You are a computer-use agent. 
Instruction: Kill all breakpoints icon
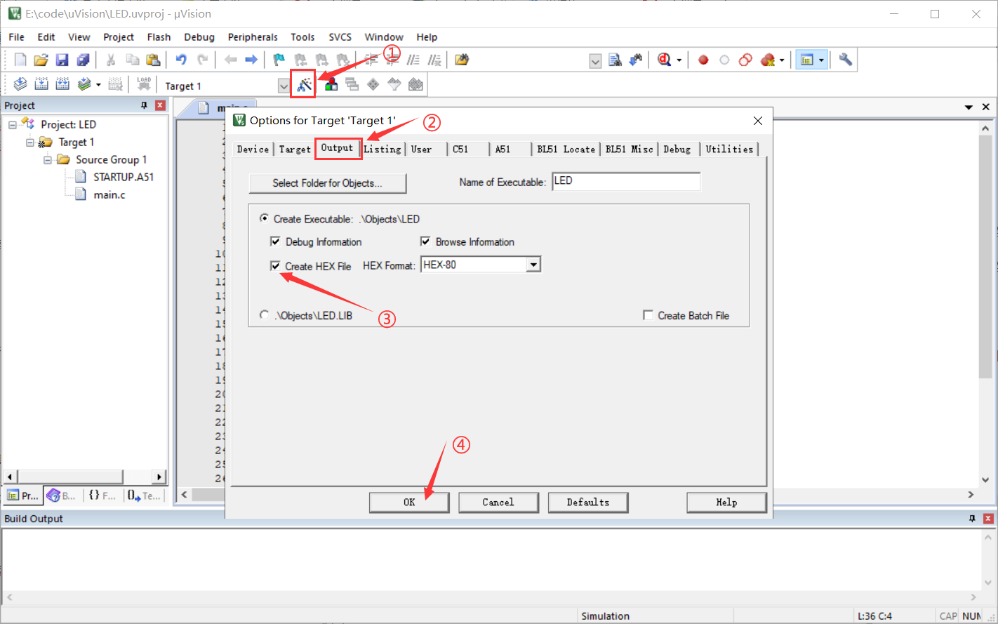[x=768, y=60]
